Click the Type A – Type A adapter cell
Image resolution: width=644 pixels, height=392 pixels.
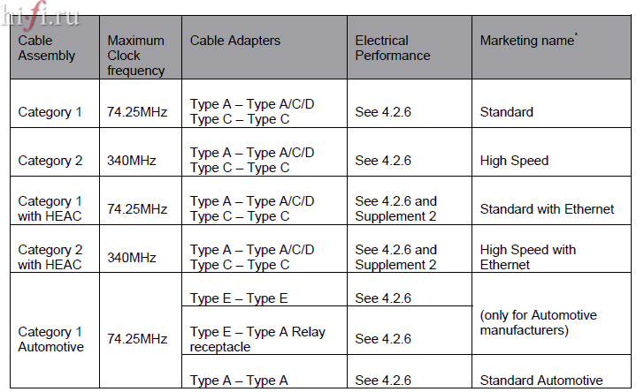(x=239, y=381)
